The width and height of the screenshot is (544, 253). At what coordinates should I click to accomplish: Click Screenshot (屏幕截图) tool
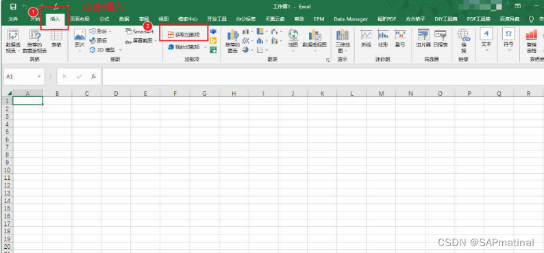(x=140, y=41)
